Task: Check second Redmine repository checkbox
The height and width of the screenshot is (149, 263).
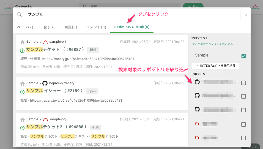Action: click(243, 138)
